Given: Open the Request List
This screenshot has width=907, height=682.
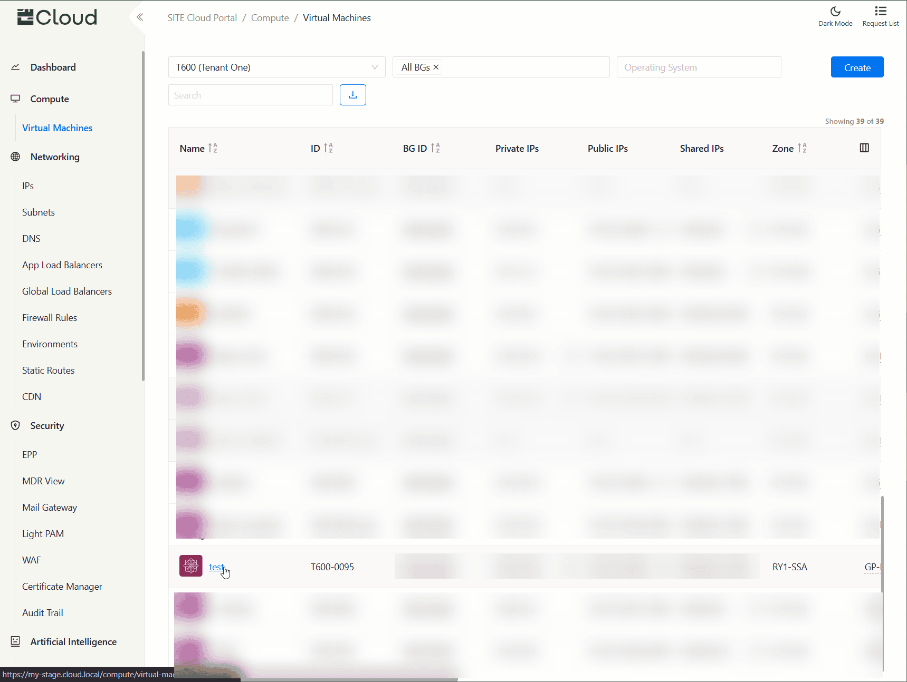Looking at the screenshot, I should point(880,16).
